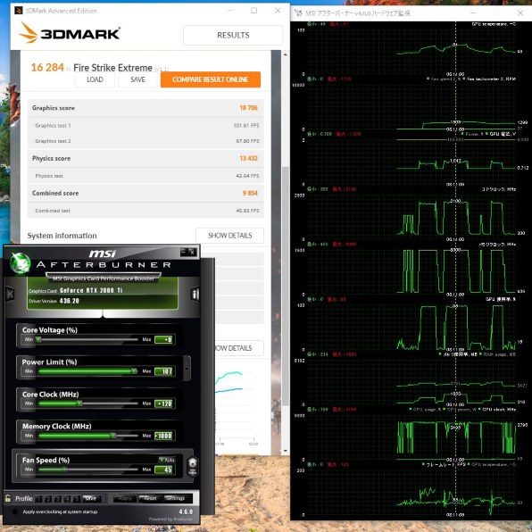Viewport: 532px width, 532px height.
Task: Click the Memory Clock value field +1000
Action: click(164, 436)
